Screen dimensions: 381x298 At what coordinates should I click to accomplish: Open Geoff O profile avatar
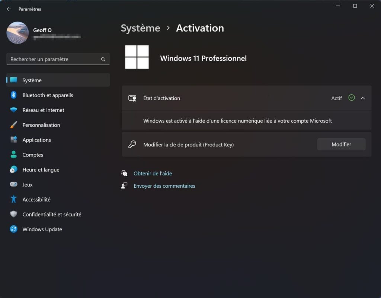[x=17, y=33]
